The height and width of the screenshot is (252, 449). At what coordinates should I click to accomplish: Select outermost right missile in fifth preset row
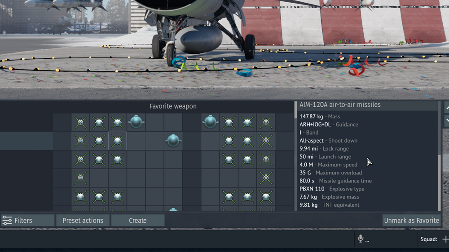coord(266,196)
